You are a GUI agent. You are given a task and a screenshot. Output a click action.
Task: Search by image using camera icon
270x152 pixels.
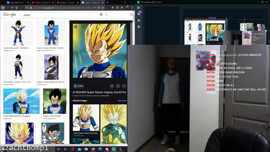(101, 15)
